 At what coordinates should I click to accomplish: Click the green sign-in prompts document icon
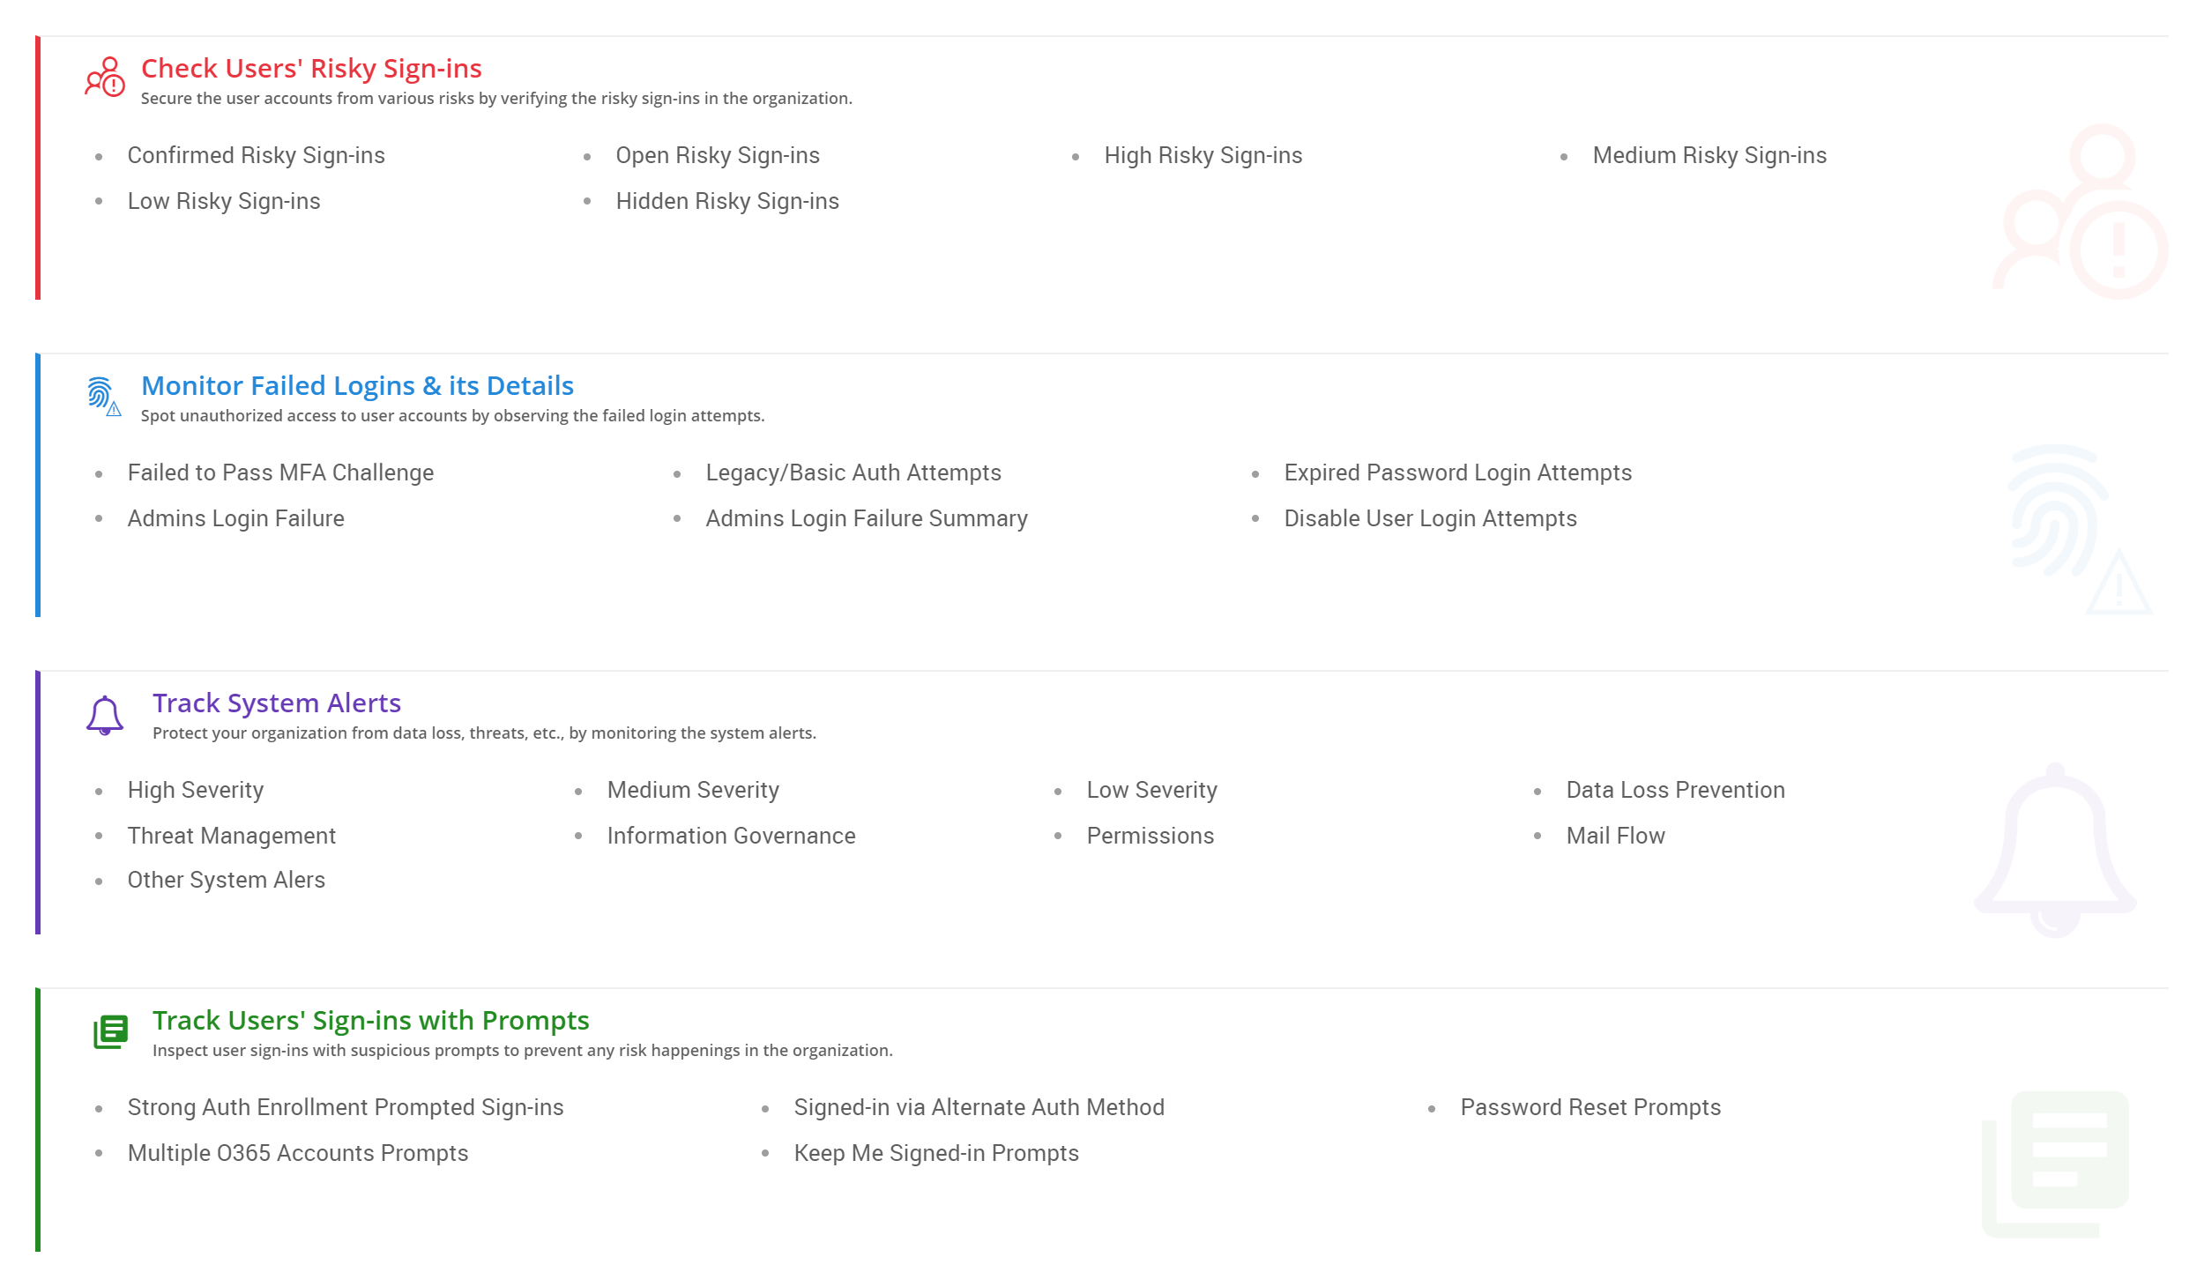point(111,1031)
